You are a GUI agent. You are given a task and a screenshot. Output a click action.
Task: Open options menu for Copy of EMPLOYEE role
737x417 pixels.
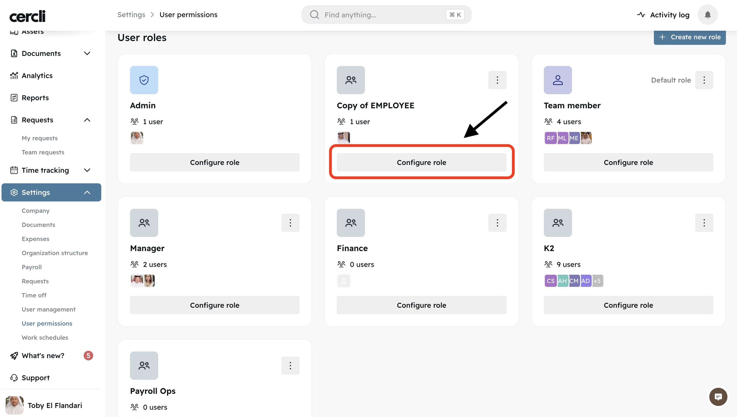click(x=497, y=80)
